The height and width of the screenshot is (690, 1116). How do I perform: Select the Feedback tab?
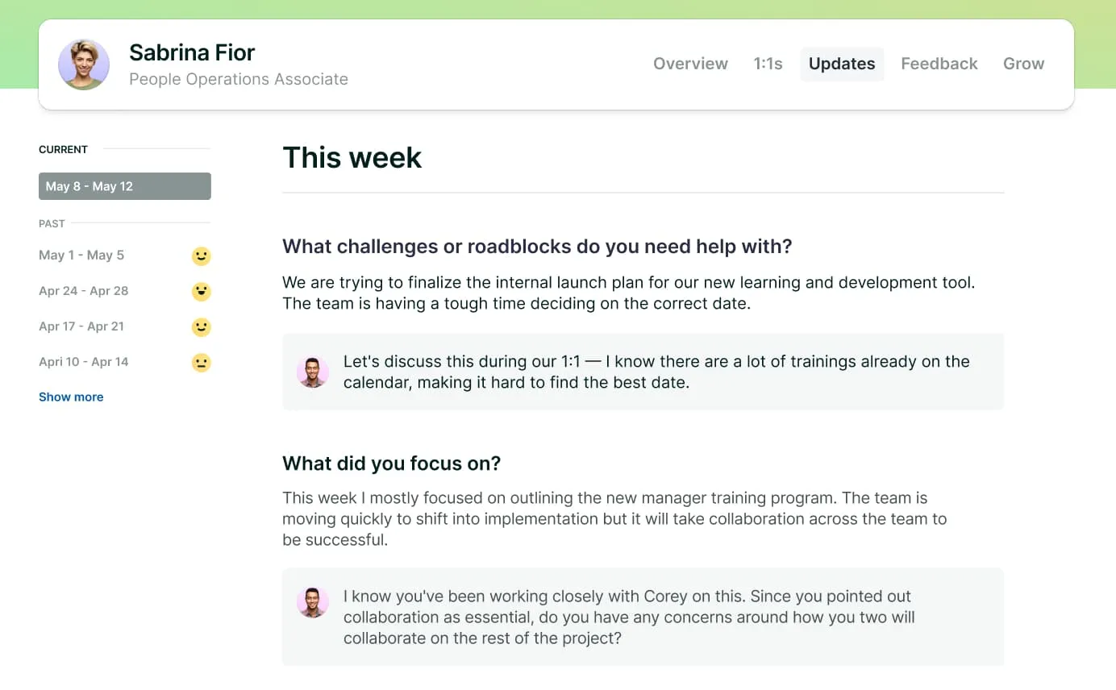point(939,63)
